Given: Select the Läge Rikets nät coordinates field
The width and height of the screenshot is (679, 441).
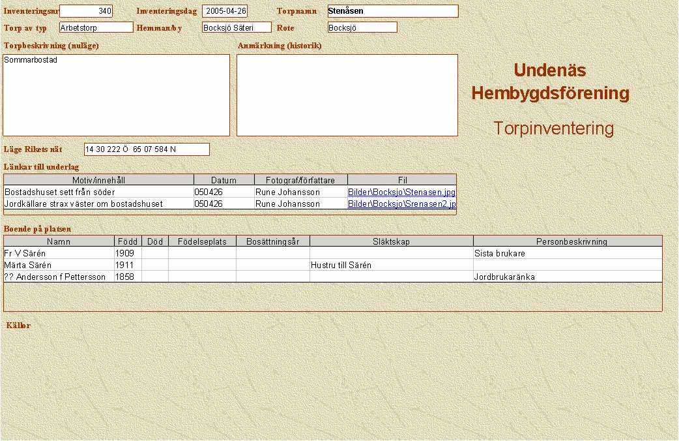Looking at the screenshot, I should point(147,149).
